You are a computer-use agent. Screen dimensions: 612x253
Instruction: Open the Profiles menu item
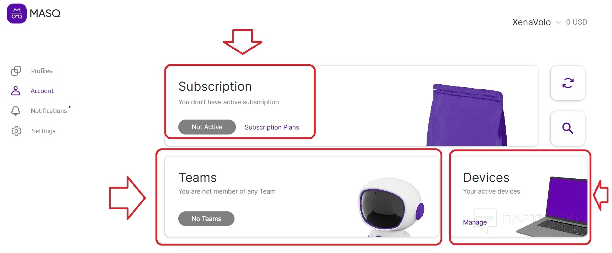click(x=41, y=71)
